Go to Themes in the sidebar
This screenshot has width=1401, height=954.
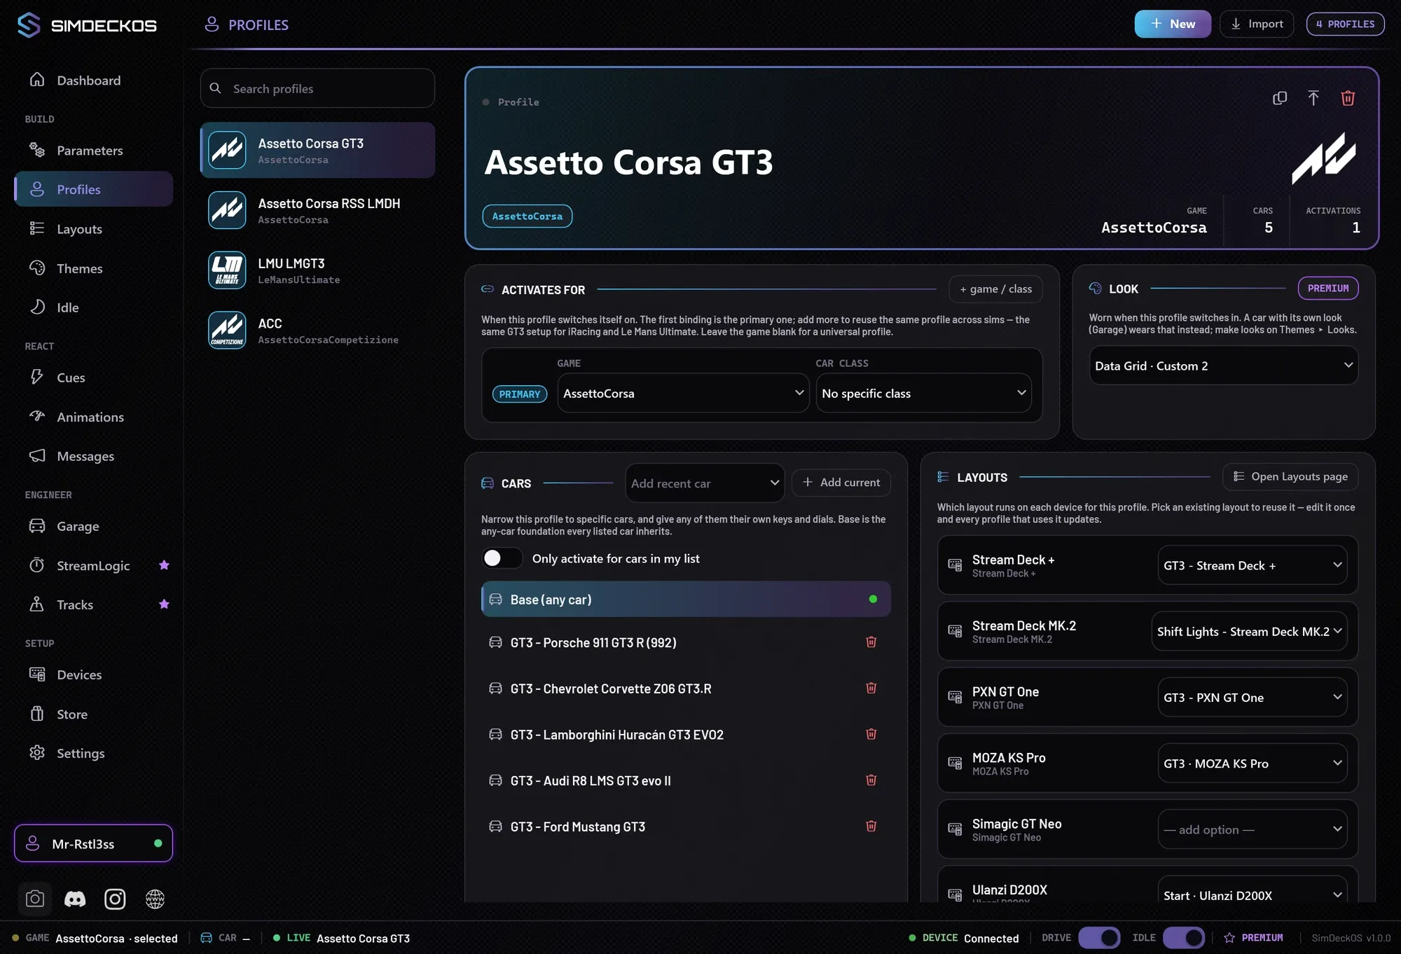93,268
